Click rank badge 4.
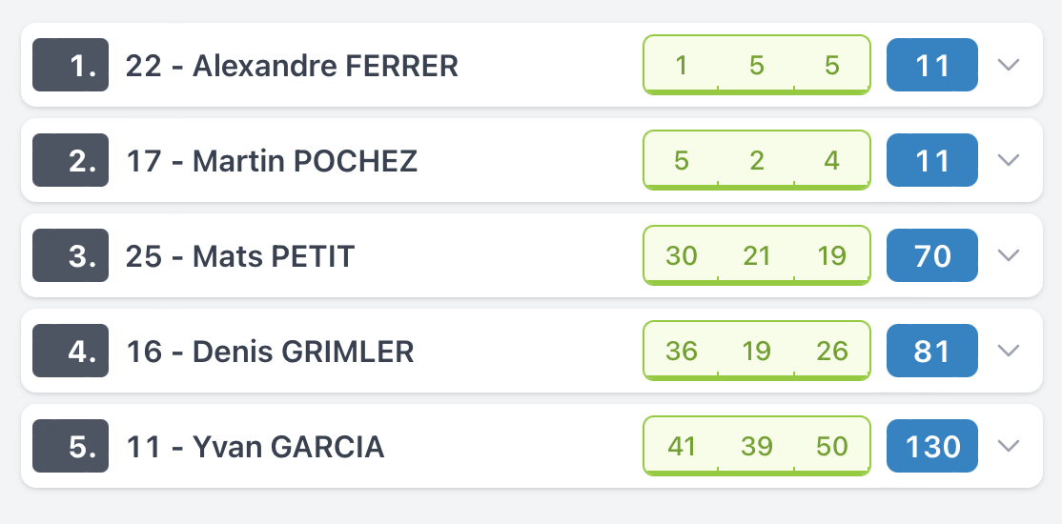 pos(71,351)
